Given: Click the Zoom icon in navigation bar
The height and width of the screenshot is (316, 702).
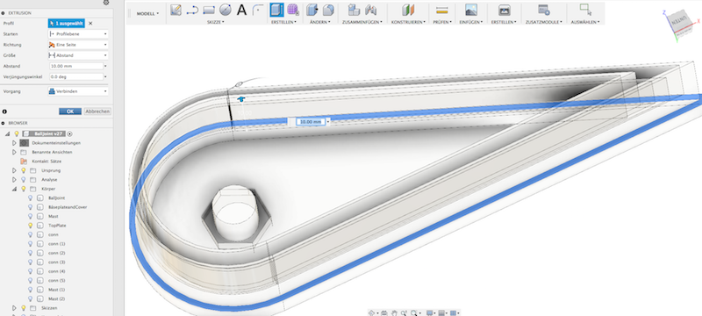Looking at the screenshot, I should tap(404, 312).
